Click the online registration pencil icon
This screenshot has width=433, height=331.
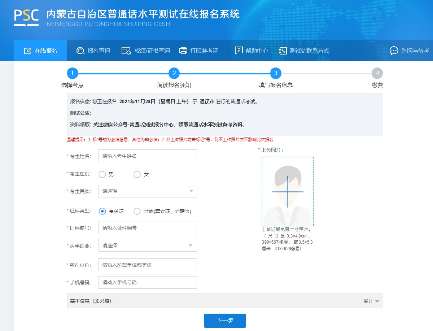pos(27,51)
